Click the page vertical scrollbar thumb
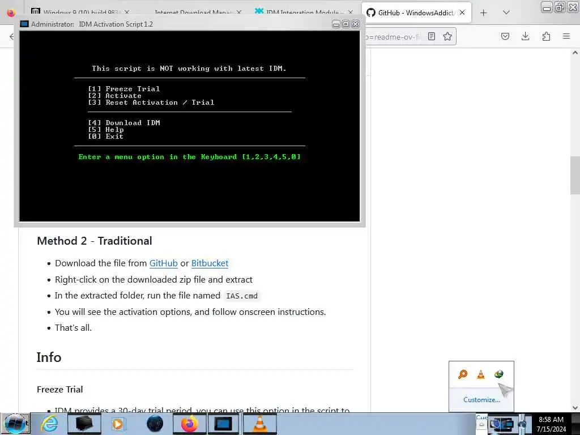The width and height of the screenshot is (580, 435). point(575,176)
